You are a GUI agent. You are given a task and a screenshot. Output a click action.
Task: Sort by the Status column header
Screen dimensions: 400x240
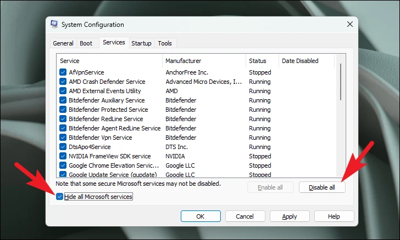pos(262,61)
